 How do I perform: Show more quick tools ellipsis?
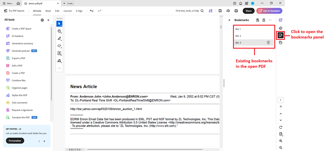point(59,68)
